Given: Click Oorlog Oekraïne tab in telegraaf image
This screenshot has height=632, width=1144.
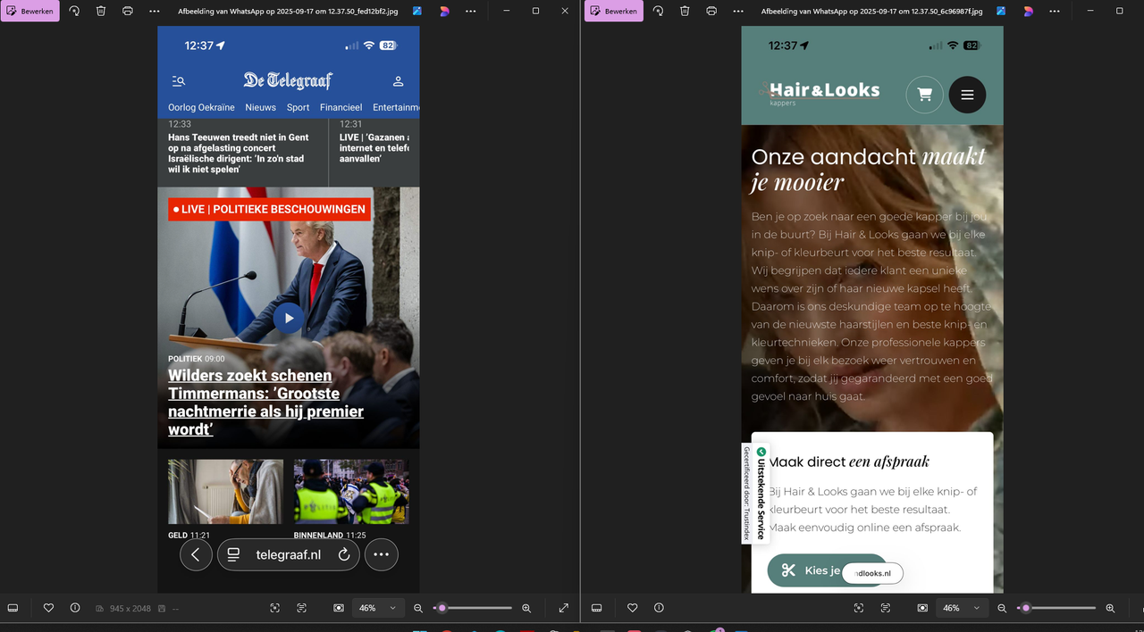Looking at the screenshot, I should [201, 107].
